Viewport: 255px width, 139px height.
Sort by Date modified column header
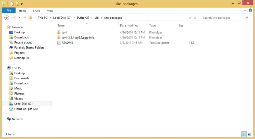coord(129,25)
